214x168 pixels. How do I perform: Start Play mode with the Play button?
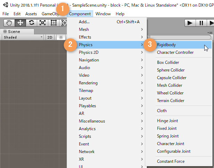point(190,23)
